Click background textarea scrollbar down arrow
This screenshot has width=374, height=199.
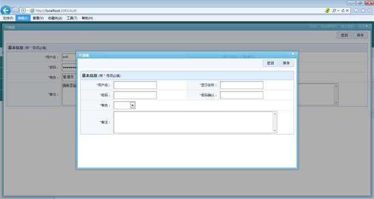click(336, 103)
